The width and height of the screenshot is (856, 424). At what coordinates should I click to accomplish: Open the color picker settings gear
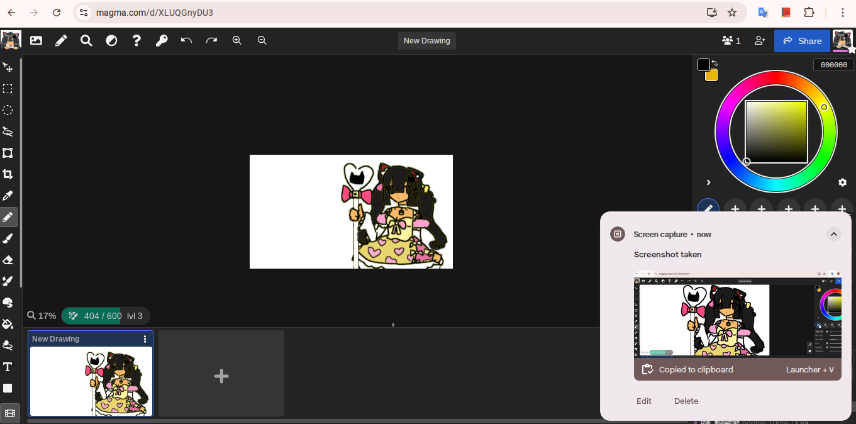click(x=842, y=182)
